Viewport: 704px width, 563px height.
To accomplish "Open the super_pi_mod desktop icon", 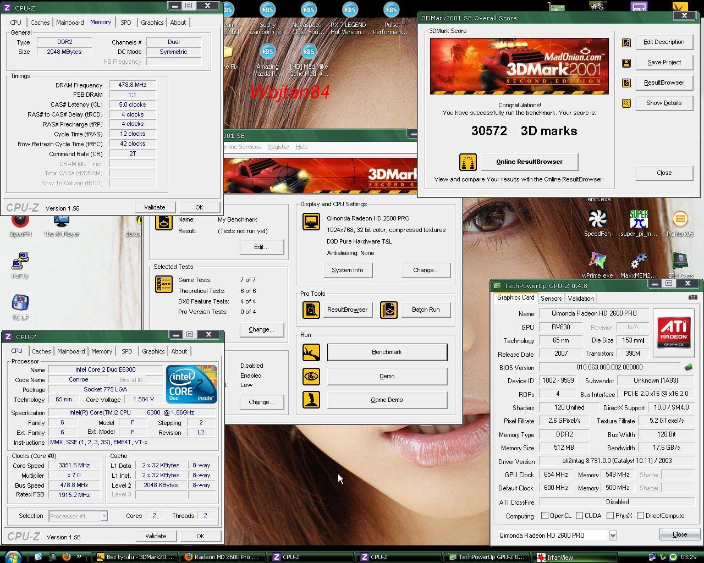I will click(639, 223).
